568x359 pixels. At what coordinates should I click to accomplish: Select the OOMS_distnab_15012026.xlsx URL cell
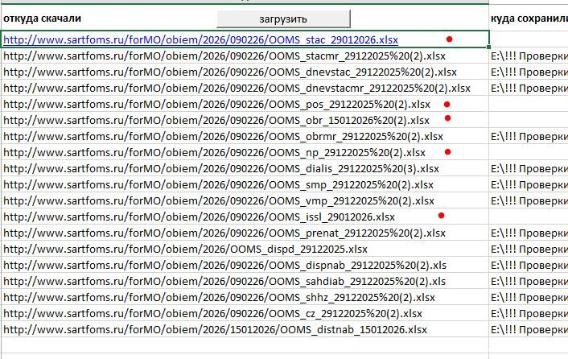click(x=215, y=330)
